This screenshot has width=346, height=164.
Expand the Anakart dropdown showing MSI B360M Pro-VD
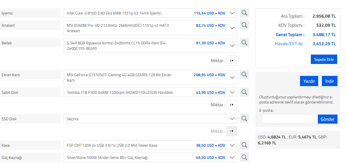click(x=150, y=28)
